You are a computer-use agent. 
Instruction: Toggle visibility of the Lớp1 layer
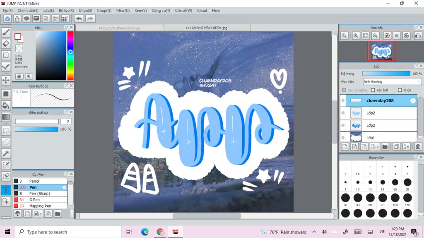tap(343, 138)
